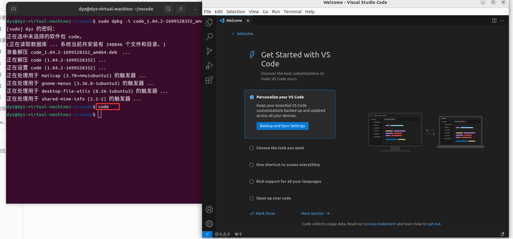Select Rich support for all your languages
513x239 pixels.
click(285, 181)
